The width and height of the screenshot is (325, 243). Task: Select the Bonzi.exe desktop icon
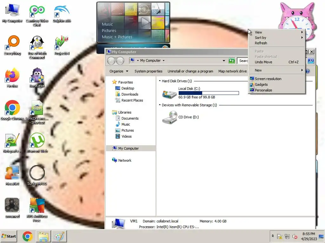coord(37,78)
